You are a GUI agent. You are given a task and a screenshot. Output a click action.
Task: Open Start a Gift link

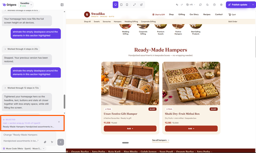tap(159, 14)
